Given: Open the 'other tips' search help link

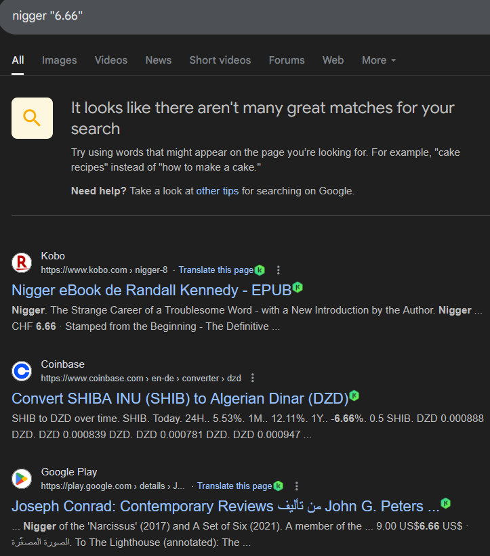Looking at the screenshot, I should point(217,191).
